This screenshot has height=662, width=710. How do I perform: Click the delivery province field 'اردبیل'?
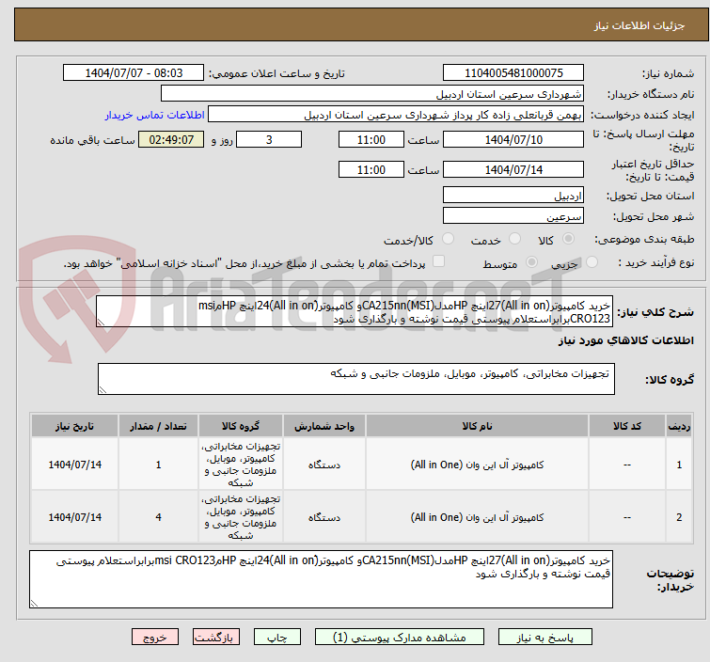click(513, 196)
